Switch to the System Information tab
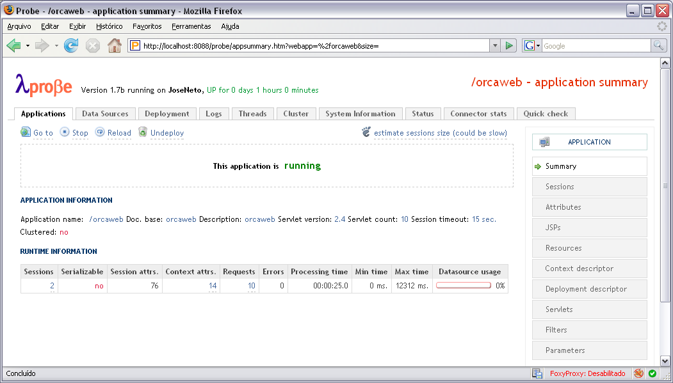 pyautogui.click(x=360, y=114)
